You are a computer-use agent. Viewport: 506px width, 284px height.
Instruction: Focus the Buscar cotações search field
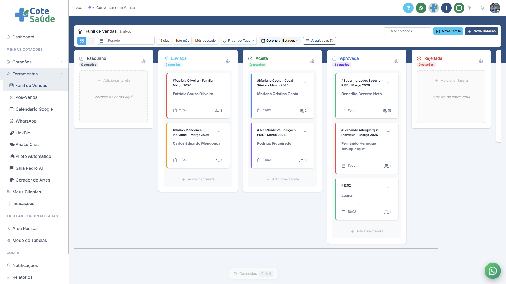[407, 31]
